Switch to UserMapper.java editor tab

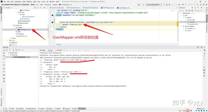(x=108, y=8)
